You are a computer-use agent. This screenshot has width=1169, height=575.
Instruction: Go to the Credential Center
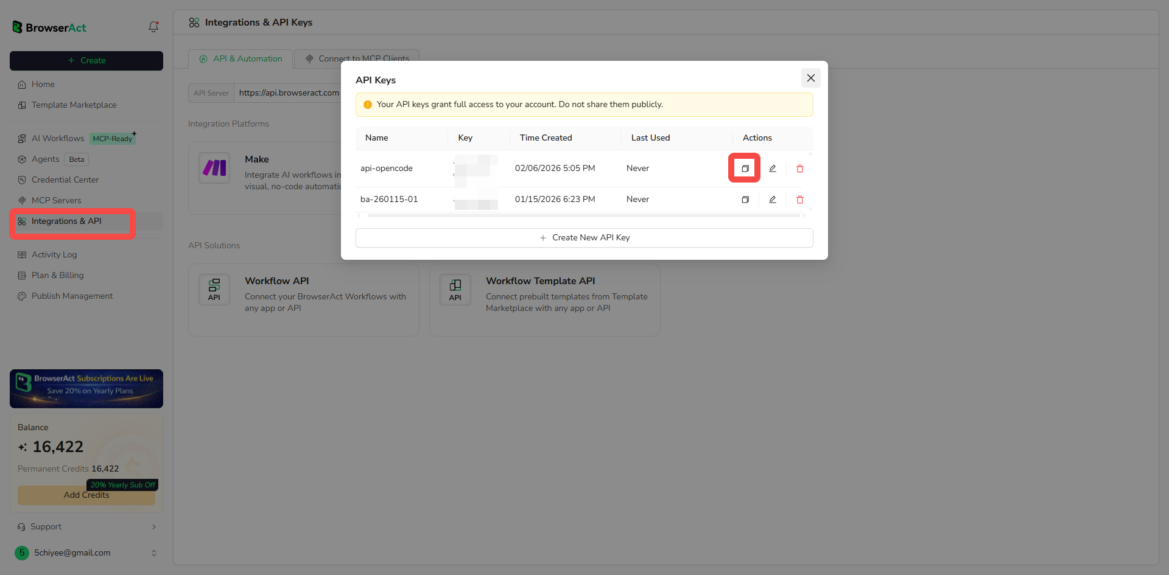coord(65,179)
